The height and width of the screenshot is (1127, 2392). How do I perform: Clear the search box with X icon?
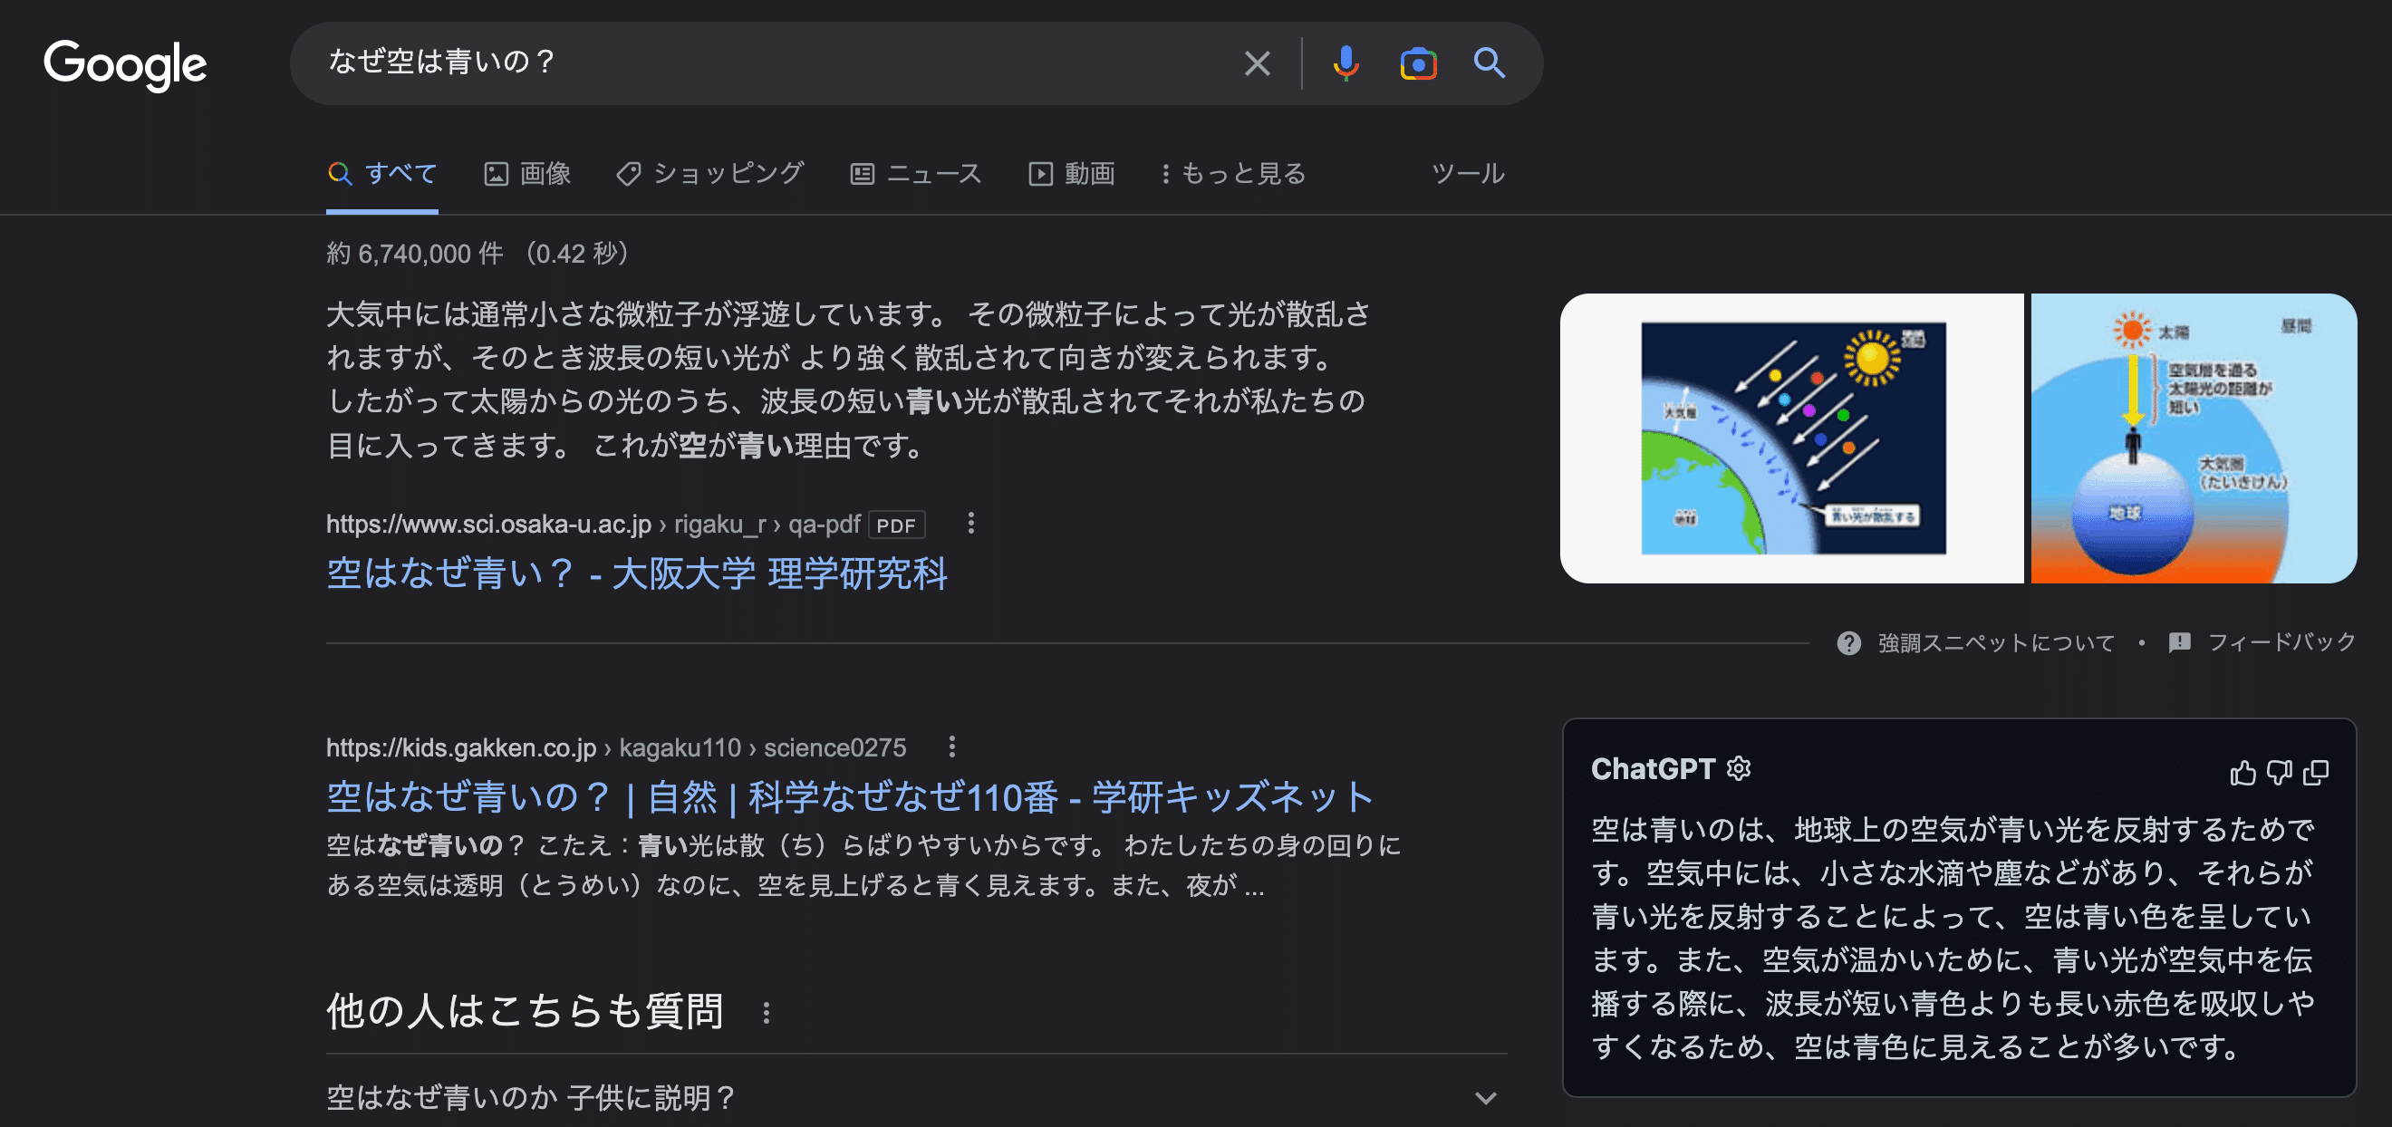[x=1257, y=63]
